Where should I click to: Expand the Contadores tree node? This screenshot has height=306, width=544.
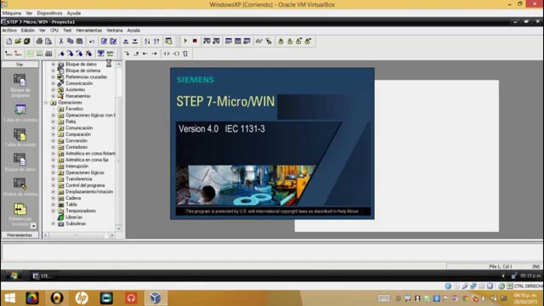53,147
